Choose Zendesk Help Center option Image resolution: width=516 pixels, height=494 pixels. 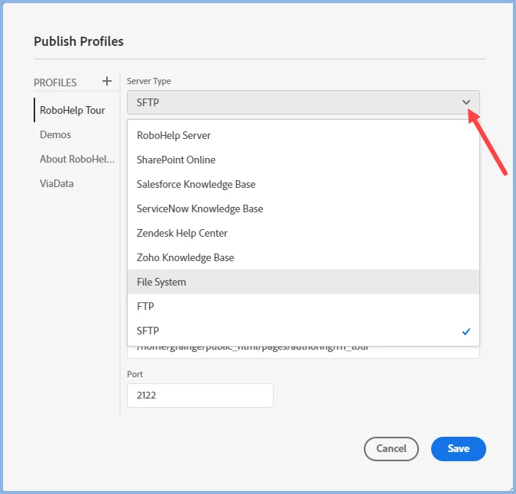tap(303, 233)
